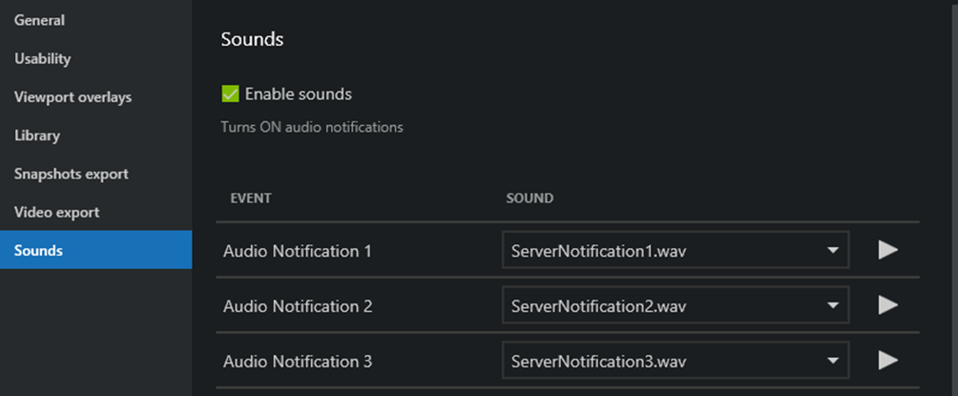Click the SOUND column header
958x396 pixels.
tap(530, 198)
